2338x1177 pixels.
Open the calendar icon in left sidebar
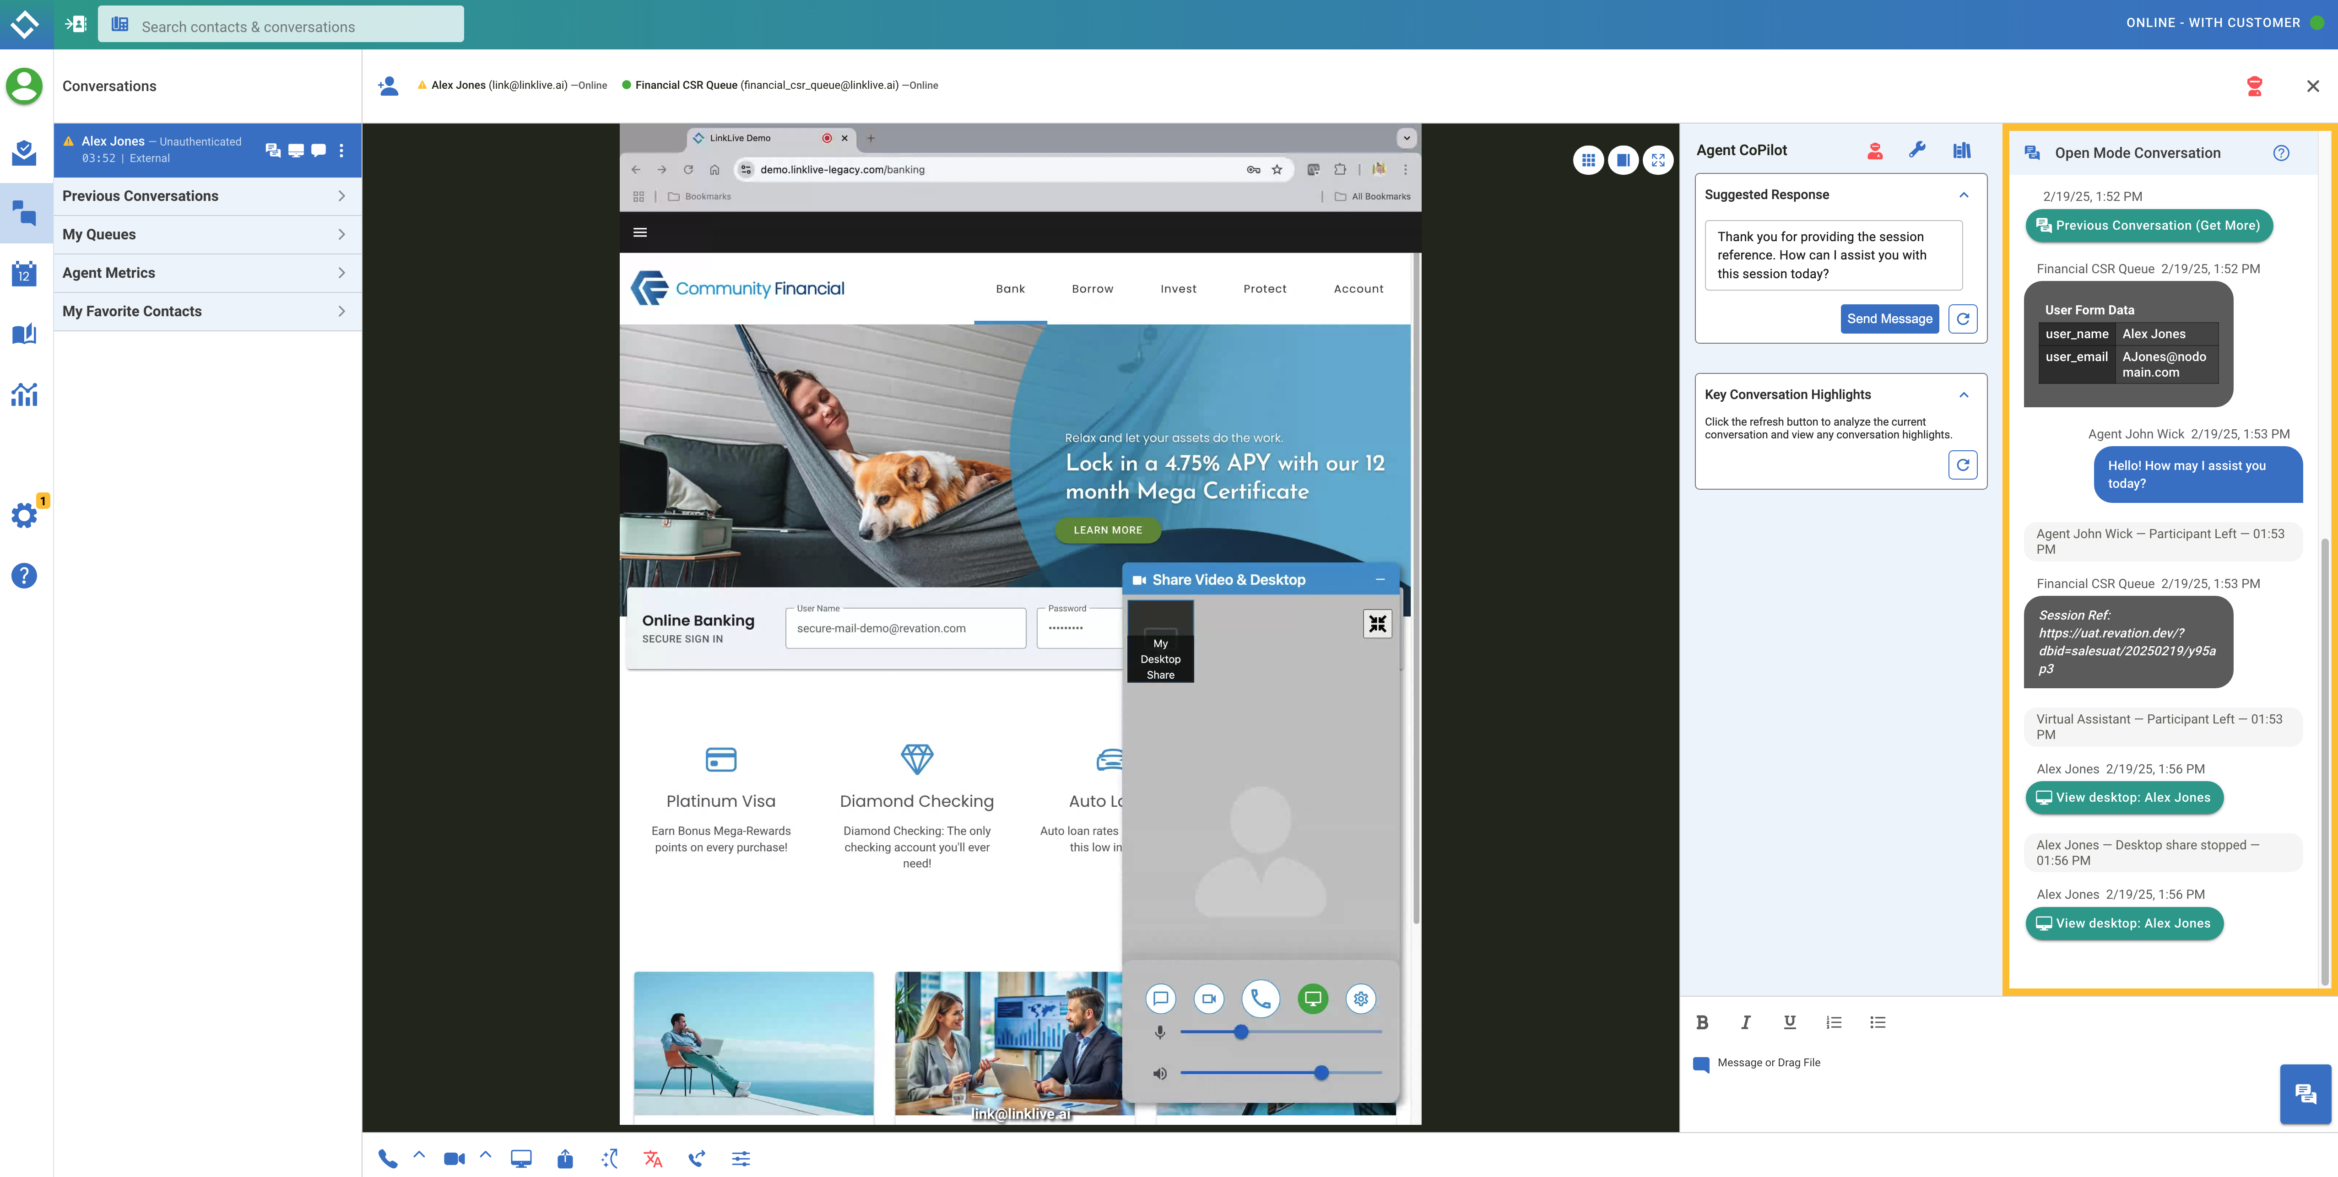[x=25, y=273]
